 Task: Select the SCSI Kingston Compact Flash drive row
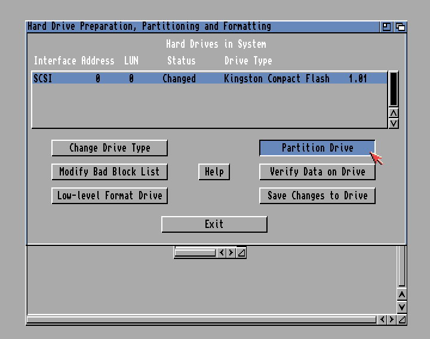(209, 78)
